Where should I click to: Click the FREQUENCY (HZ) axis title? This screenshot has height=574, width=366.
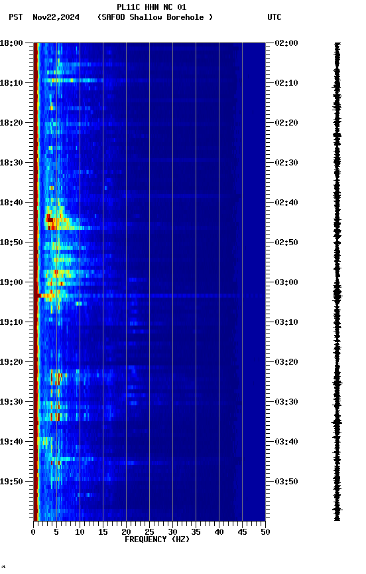tap(157, 540)
